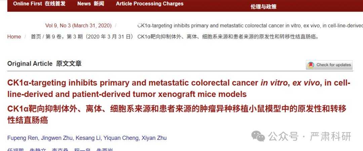
Task: Click the Check for updates button
Action: click(x=329, y=65)
